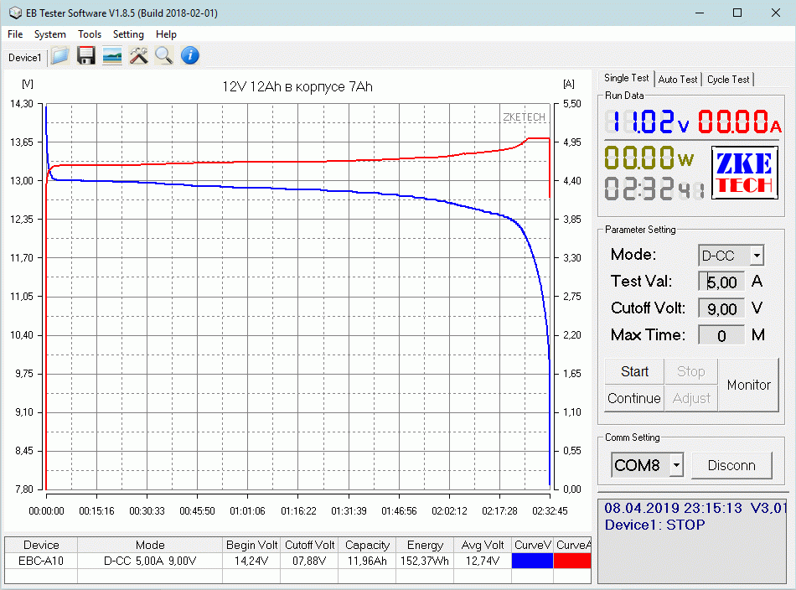Click the open folder toolbar icon
Image resolution: width=796 pixels, height=590 pixels.
pyautogui.click(x=59, y=56)
